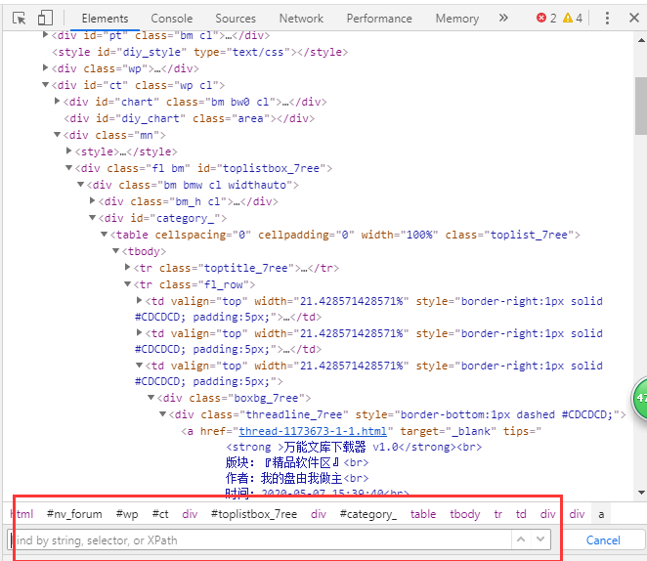Open the Network tab
The height and width of the screenshot is (561, 647).
coord(301,19)
